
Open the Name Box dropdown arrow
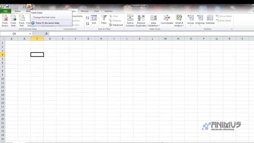pos(30,34)
